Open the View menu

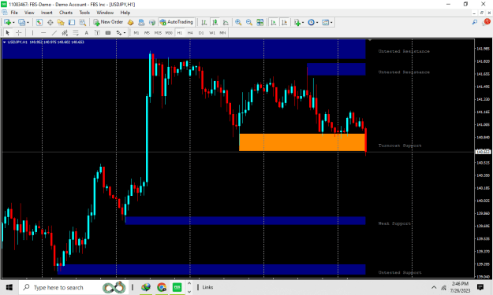click(29, 13)
